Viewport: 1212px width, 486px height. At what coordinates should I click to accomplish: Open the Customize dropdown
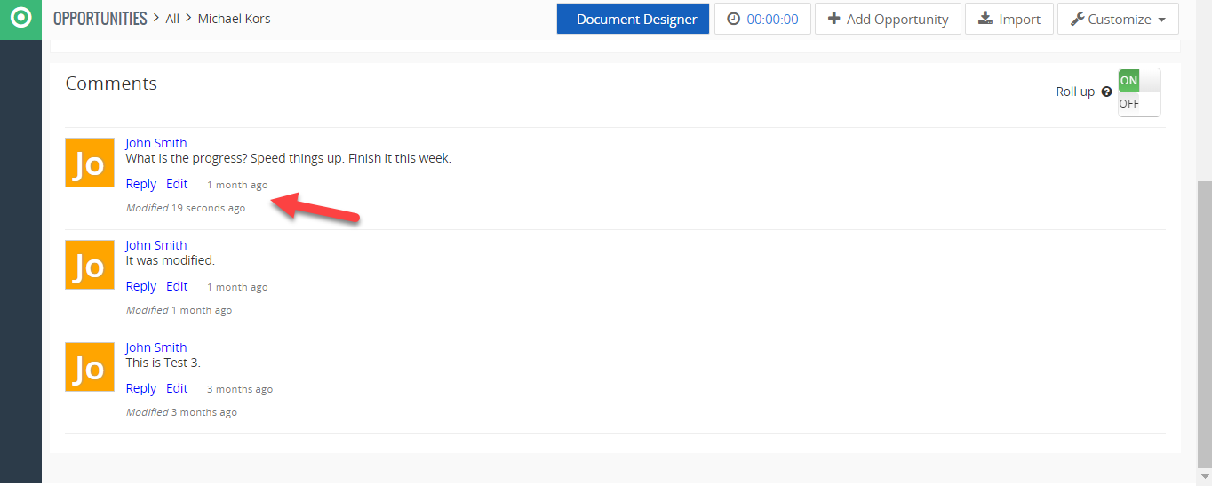coord(1118,19)
